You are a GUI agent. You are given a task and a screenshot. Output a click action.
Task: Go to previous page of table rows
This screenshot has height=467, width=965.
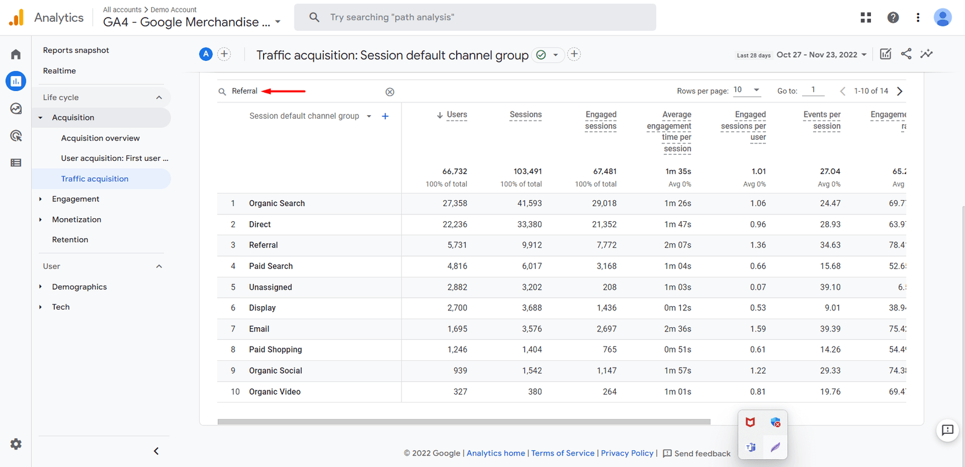843,91
